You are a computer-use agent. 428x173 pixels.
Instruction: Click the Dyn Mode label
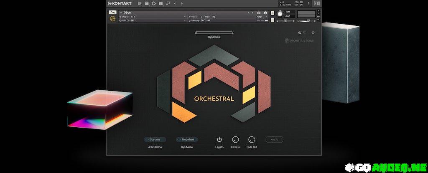tap(187, 147)
